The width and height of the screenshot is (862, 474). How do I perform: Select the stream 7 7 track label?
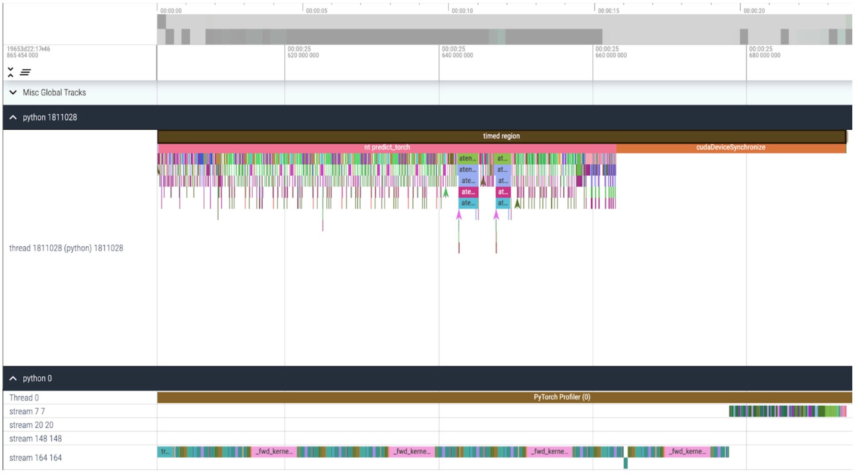34,411
